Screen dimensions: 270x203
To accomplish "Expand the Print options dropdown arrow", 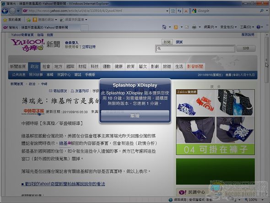I will (200, 27).
